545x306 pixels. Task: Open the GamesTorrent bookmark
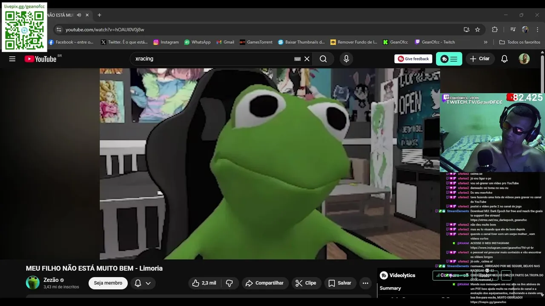[x=256, y=42]
